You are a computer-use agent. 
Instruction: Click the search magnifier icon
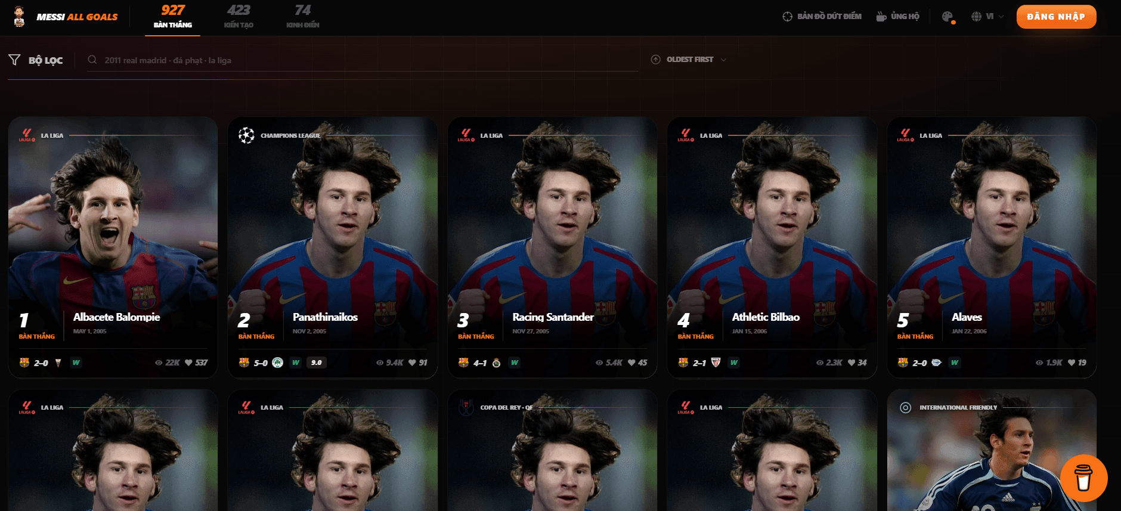(92, 60)
